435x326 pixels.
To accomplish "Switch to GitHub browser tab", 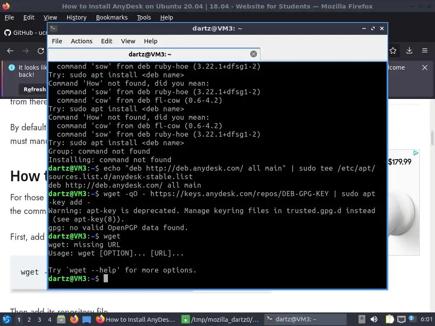I will pos(25,33).
